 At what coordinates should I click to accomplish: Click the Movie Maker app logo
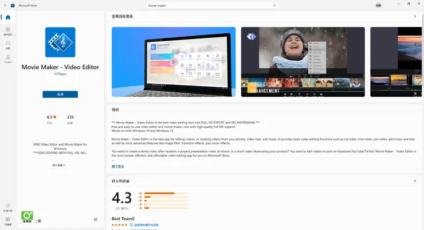tap(60, 42)
